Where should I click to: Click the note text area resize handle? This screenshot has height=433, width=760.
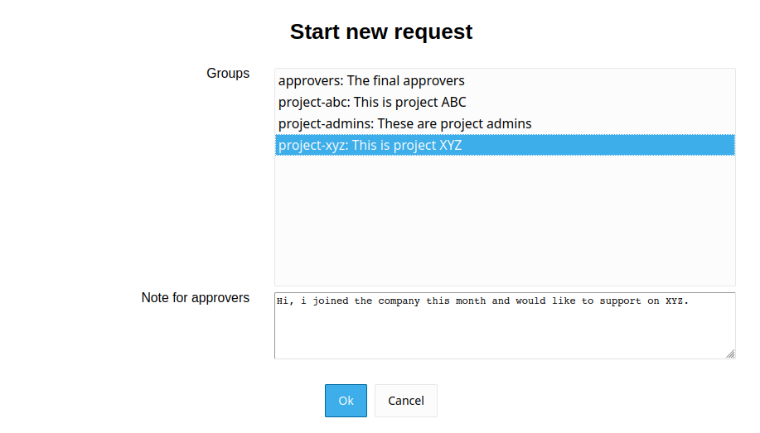(x=730, y=354)
